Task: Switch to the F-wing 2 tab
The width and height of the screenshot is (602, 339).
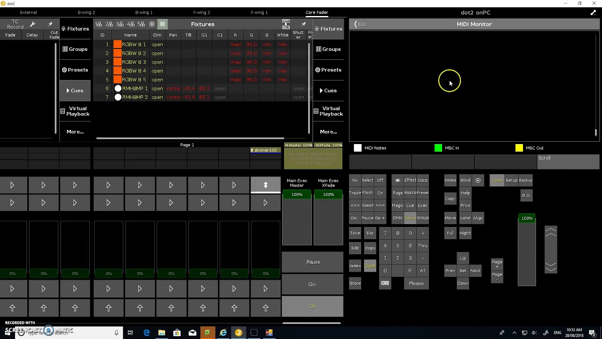Action: pyautogui.click(x=202, y=12)
